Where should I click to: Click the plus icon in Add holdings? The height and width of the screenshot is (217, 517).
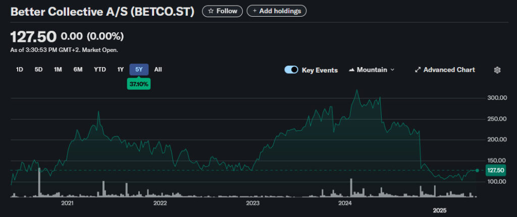point(254,11)
